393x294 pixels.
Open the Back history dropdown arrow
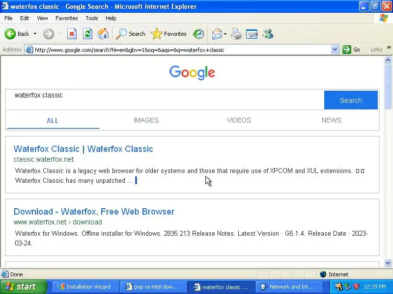(35, 34)
